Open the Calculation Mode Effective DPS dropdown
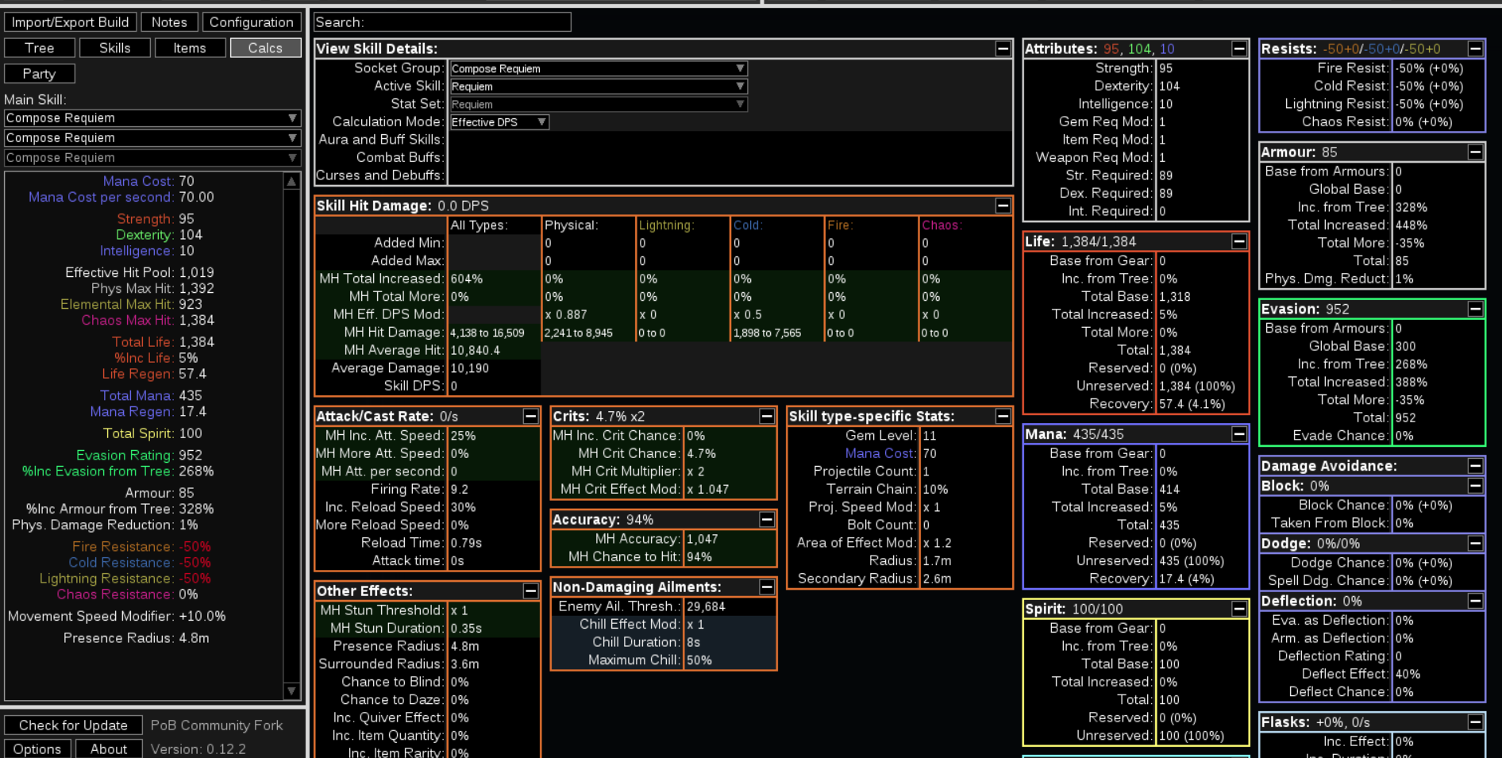Viewport: 1502px width, 758px height. coord(499,122)
